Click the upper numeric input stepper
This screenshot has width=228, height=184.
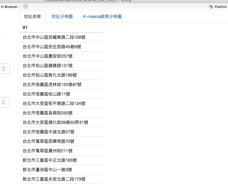(4, 69)
